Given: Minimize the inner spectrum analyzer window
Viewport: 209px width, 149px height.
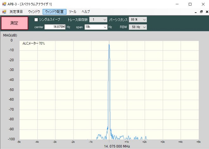Looking at the screenshot, I should pyautogui.click(x=196, y=12).
